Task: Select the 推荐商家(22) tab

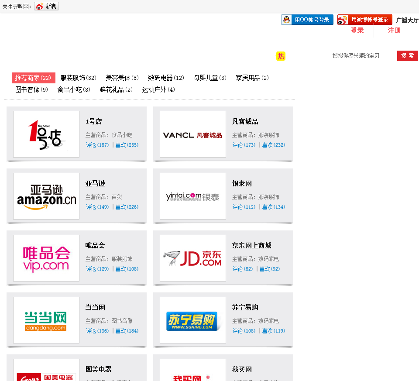Action: pos(34,78)
